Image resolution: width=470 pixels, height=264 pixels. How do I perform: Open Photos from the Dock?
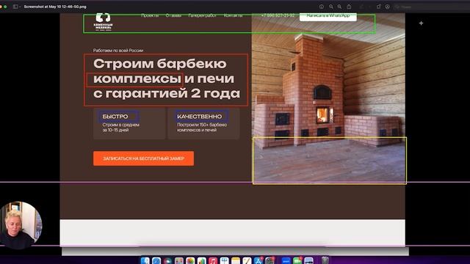pyautogui.click(x=190, y=261)
